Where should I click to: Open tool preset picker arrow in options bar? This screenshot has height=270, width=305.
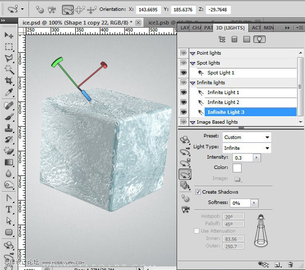point(23,9)
